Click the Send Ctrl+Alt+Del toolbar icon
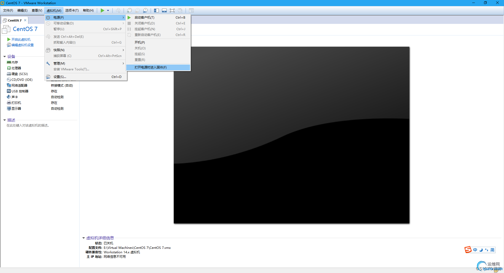 point(118,10)
